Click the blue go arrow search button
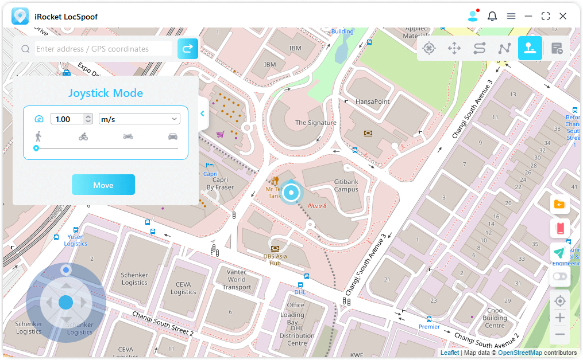Screen dimensions: 583x360 [x=187, y=49]
